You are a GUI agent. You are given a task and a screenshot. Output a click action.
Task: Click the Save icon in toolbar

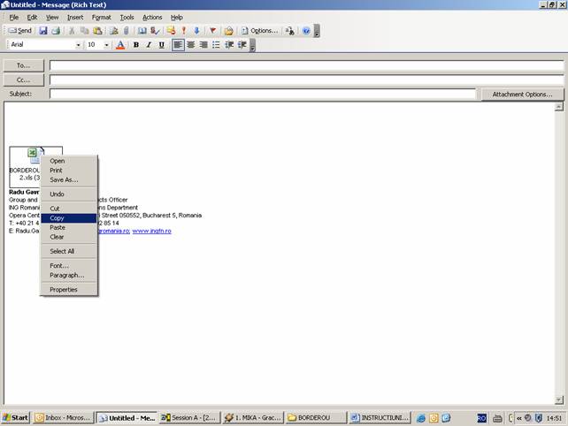click(x=42, y=30)
